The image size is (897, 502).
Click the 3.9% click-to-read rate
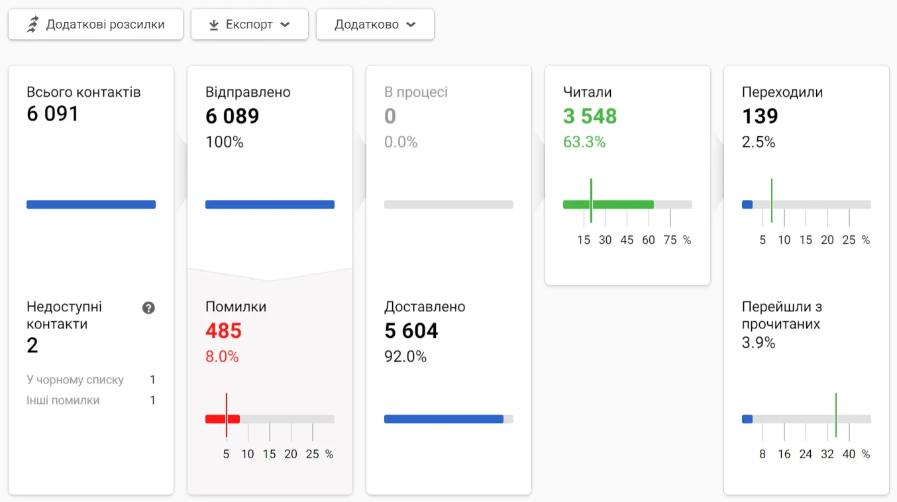[x=759, y=342]
